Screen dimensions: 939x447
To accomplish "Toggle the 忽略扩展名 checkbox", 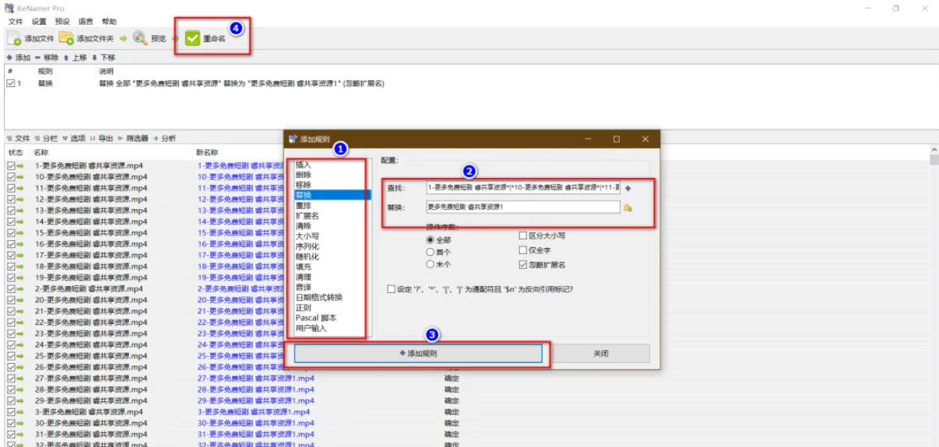I will pyautogui.click(x=523, y=265).
